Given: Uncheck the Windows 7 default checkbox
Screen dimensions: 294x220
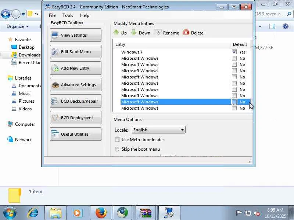Looking at the screenshot, I should tap(234, 52).
